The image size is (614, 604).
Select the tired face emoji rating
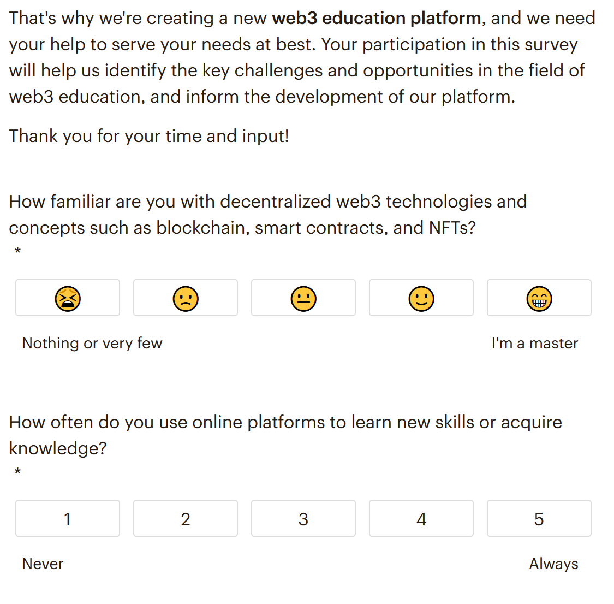pos(68,298)
